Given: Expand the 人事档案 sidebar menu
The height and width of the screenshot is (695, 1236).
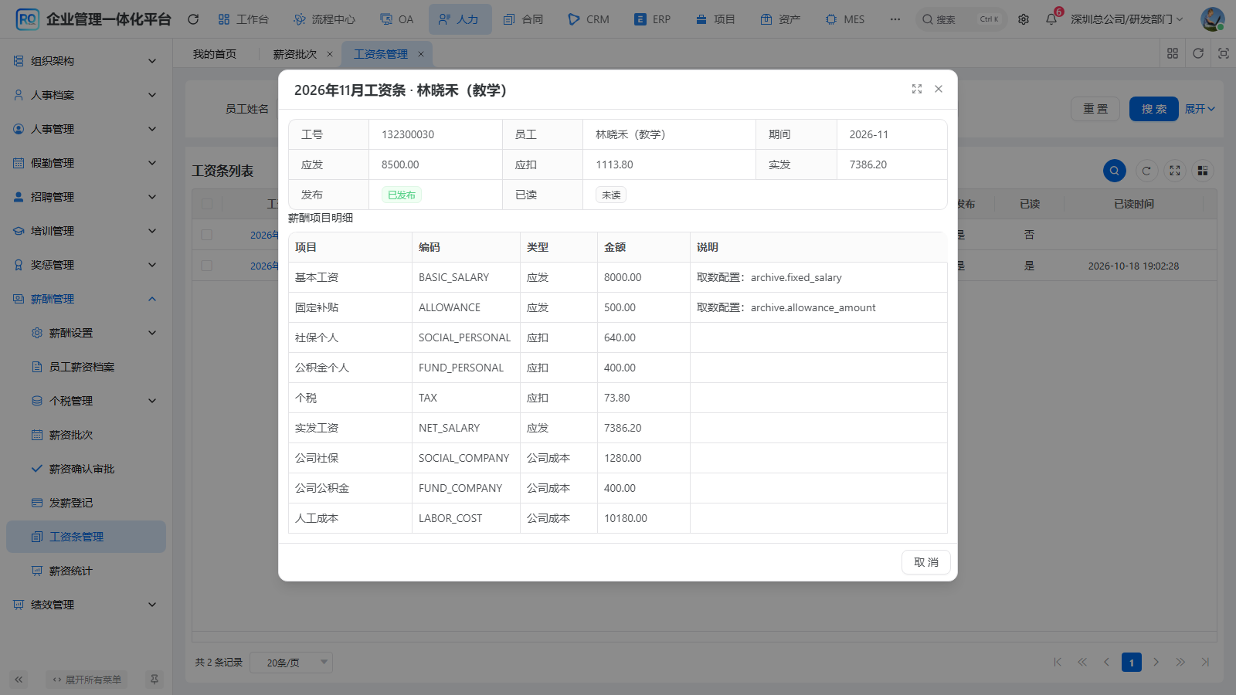Looking at the screenshot, I should (86, 95).
